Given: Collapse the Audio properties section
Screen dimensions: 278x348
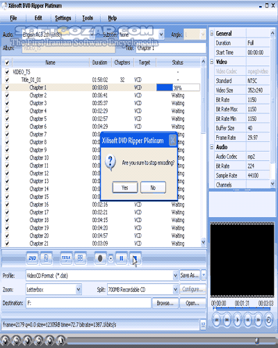Looking at the screenshot, I should pos(212,147).
